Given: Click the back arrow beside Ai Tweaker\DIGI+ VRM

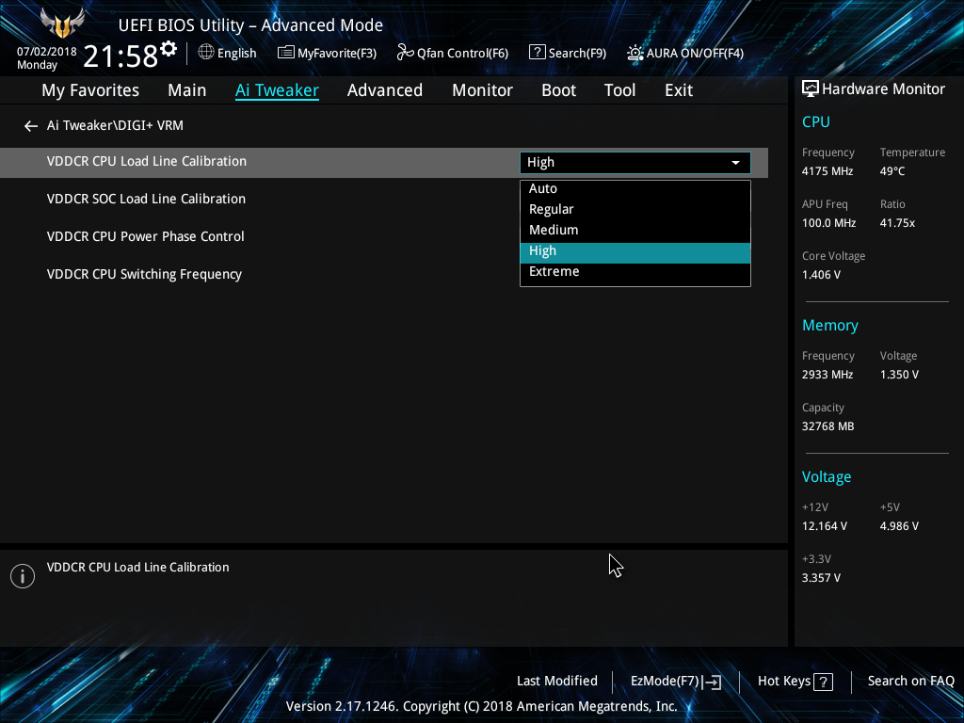Looking at the screenshot, I should pos(31,126).
